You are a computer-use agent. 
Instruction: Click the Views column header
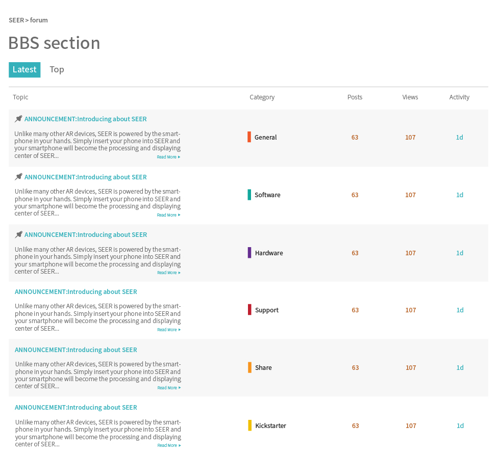(x=410, y=97)
